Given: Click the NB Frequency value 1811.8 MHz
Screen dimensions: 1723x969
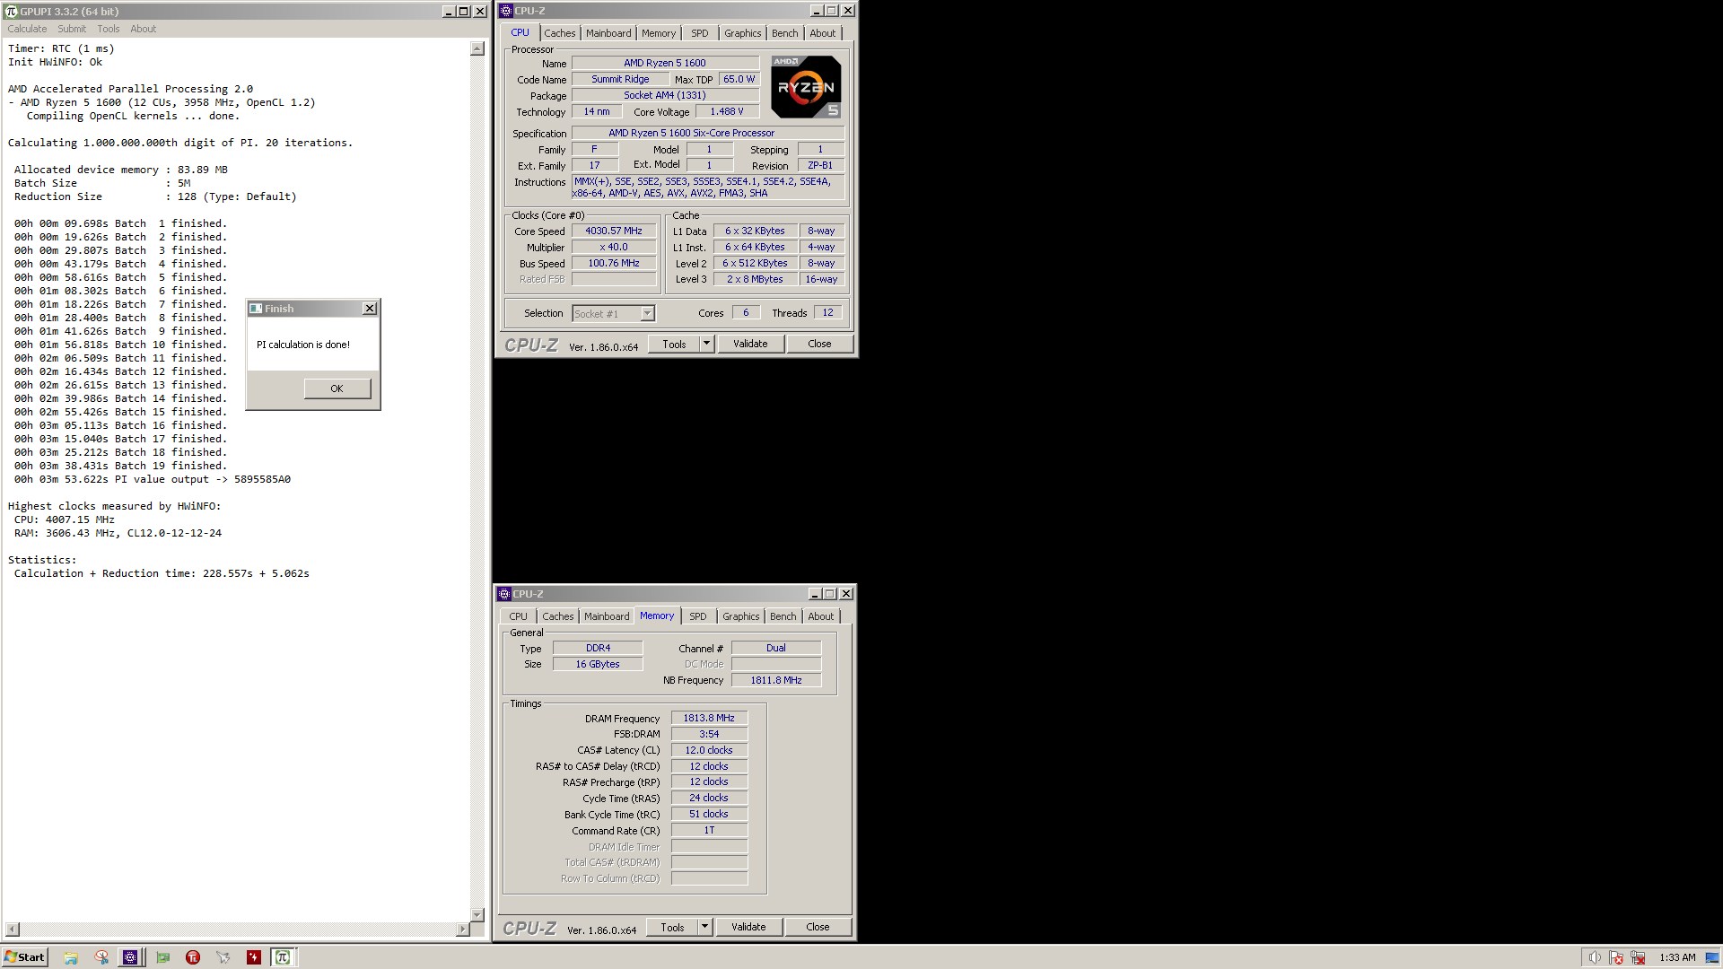Looking at the screenshot, I should pos(776,680).
